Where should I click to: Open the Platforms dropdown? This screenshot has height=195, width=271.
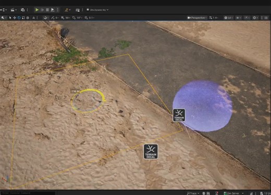pos(67,10)
